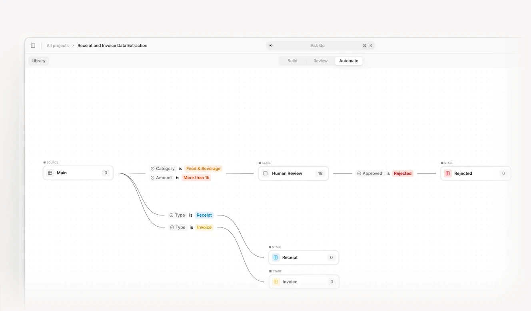
Task: Open the Library button
Action: 38,61
